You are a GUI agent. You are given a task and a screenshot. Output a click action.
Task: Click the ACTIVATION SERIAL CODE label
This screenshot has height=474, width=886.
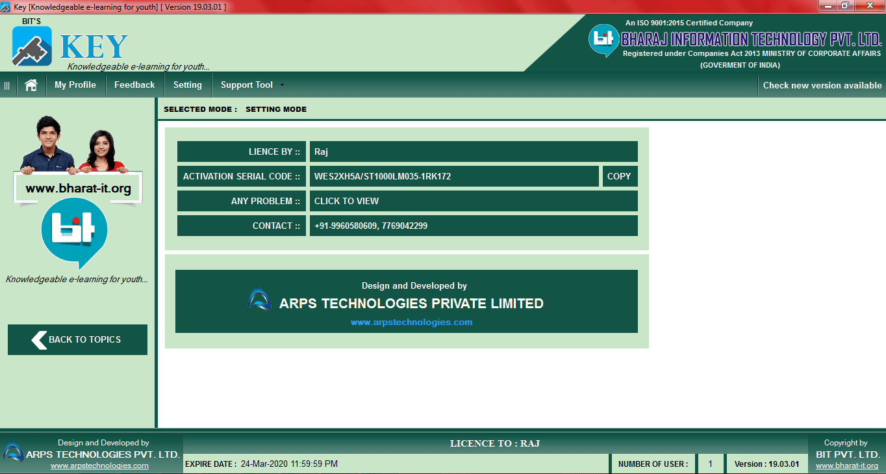tap(242, 176)
